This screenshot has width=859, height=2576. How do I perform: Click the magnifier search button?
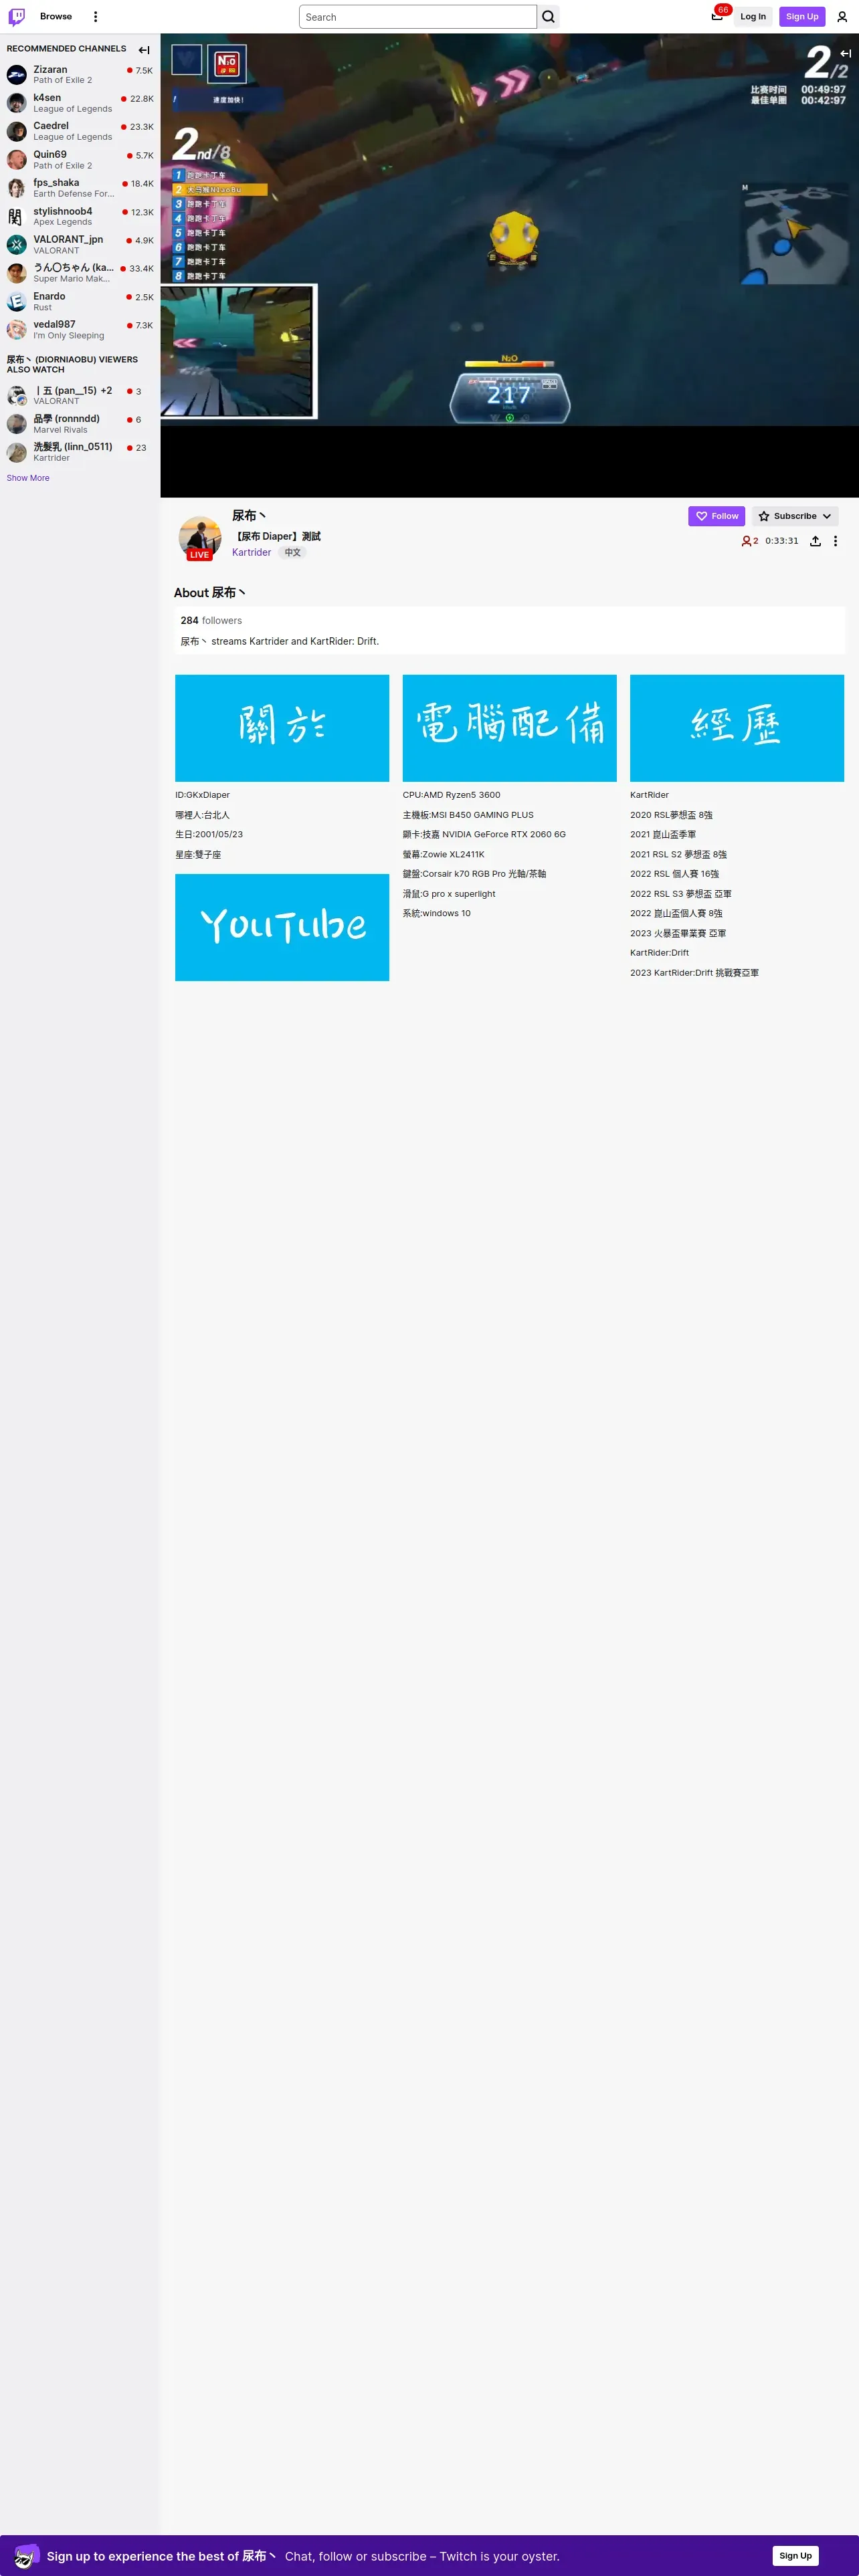point(548,17)
